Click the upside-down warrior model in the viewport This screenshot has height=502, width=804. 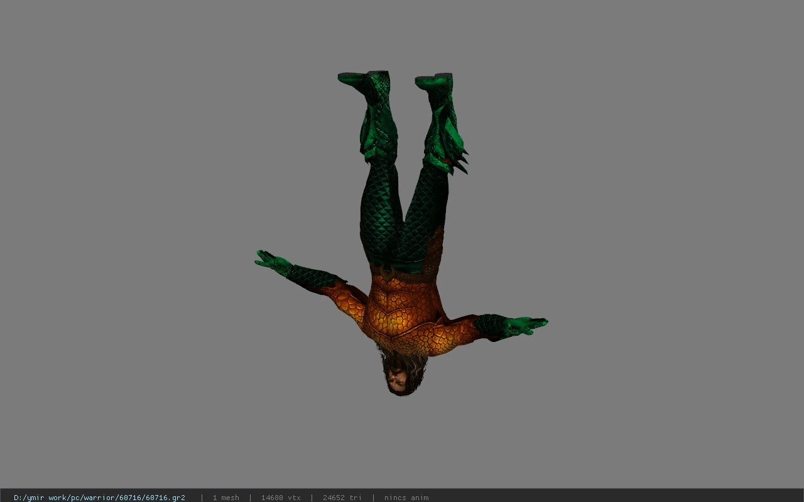click(x=401, y=233)
